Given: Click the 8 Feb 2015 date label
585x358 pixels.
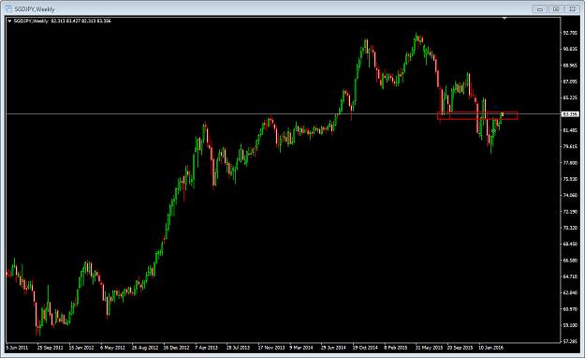Looking at the screenshot, I should pyautogui.click(x=396, y=348).
